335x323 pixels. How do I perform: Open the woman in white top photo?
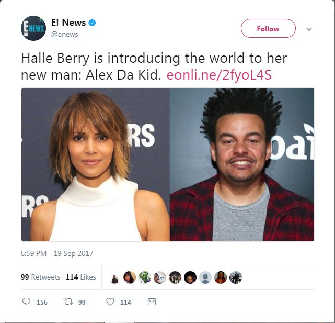(x=96, y=164)
